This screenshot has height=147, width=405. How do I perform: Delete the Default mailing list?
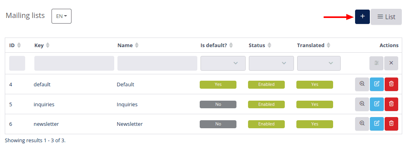(x=391, y=84)
